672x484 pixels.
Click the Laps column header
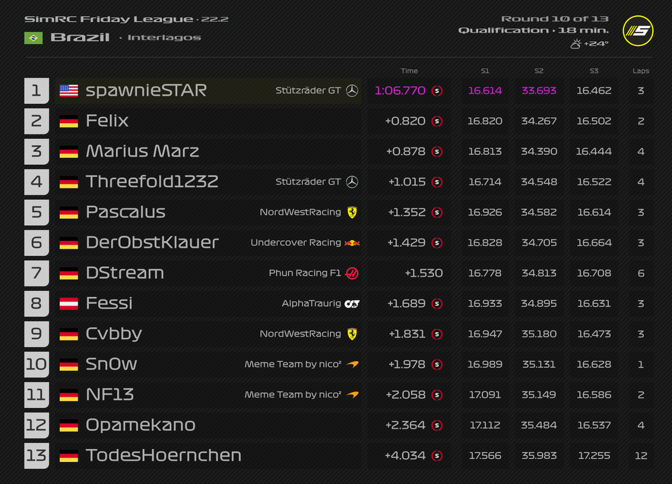coord(641,71)
